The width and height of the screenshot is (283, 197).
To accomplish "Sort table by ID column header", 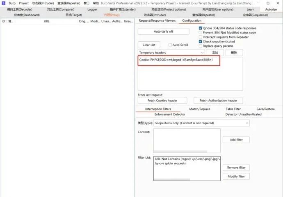I will [3, 21].
